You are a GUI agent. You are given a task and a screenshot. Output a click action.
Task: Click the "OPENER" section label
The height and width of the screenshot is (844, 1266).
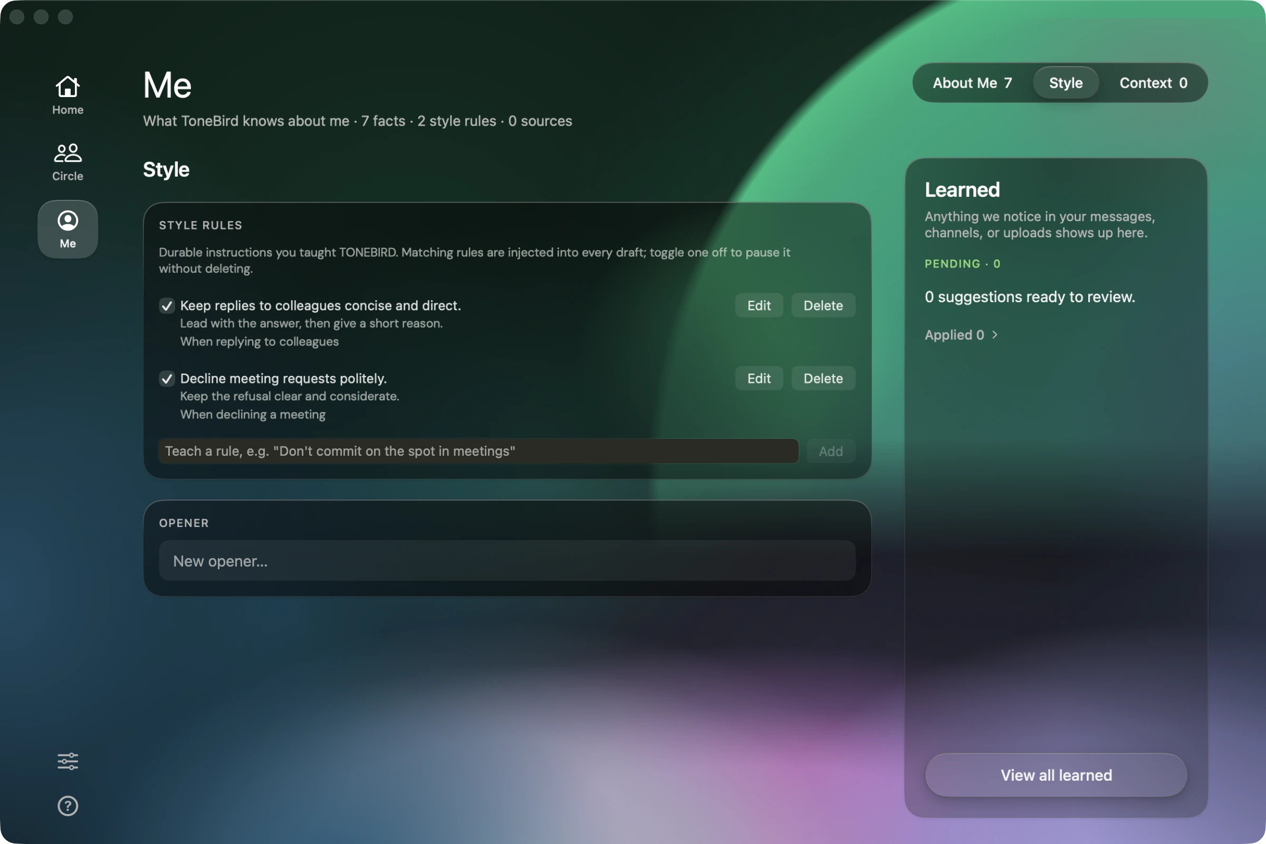tap(184, 523)
